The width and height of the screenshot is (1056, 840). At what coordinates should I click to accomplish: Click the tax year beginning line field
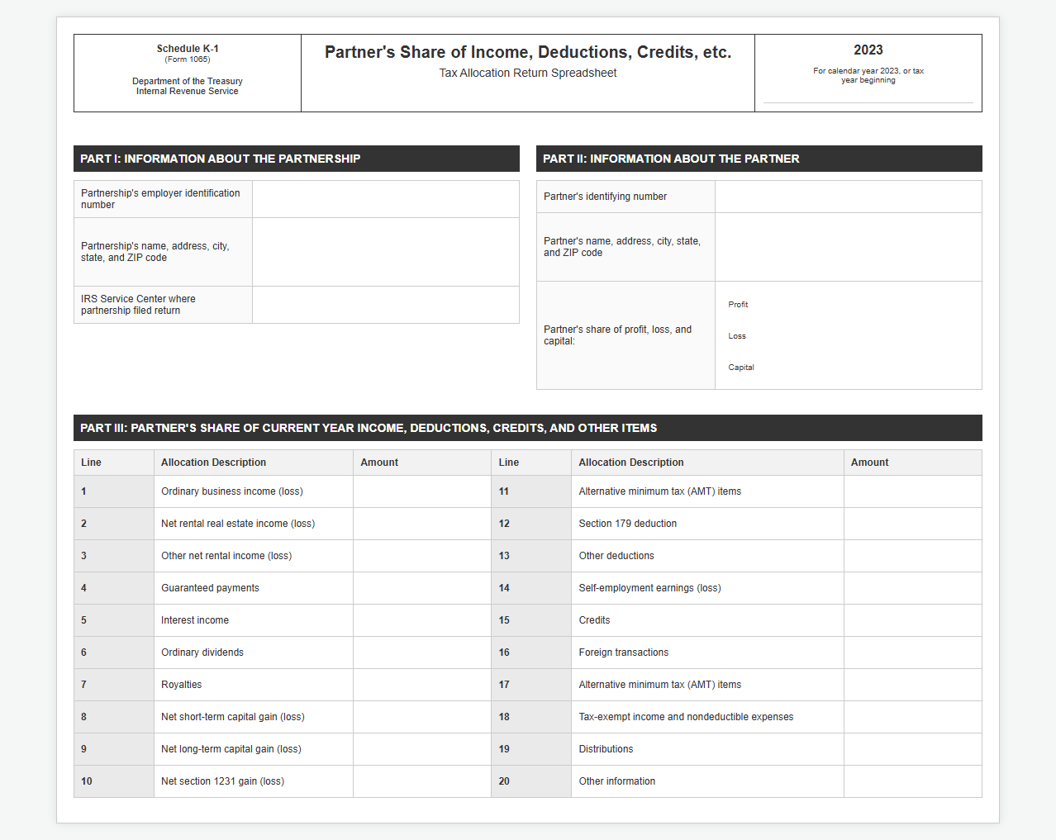click(868, 96)
